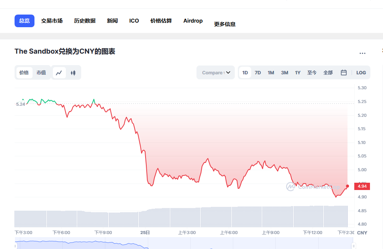Click the 5.24 opening price label
Image resolution: width=383 pixels, height=249 pixels.
pos(21,104)
